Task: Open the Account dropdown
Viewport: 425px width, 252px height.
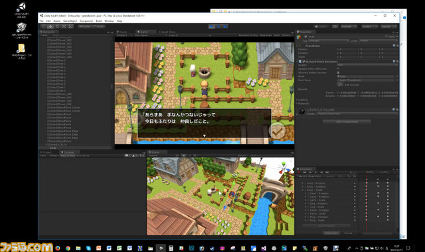Action: tap(349, 27)
